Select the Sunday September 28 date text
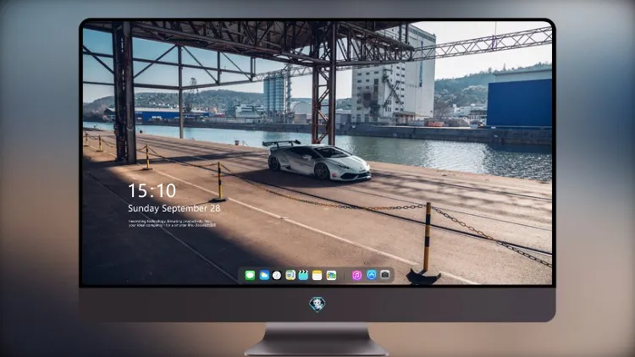 (x=174, y=208)
